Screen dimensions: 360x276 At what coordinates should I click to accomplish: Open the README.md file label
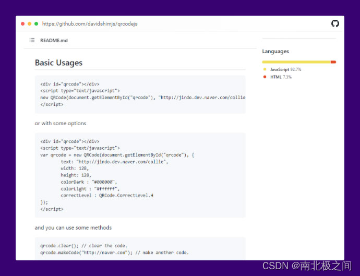(54, 40)
